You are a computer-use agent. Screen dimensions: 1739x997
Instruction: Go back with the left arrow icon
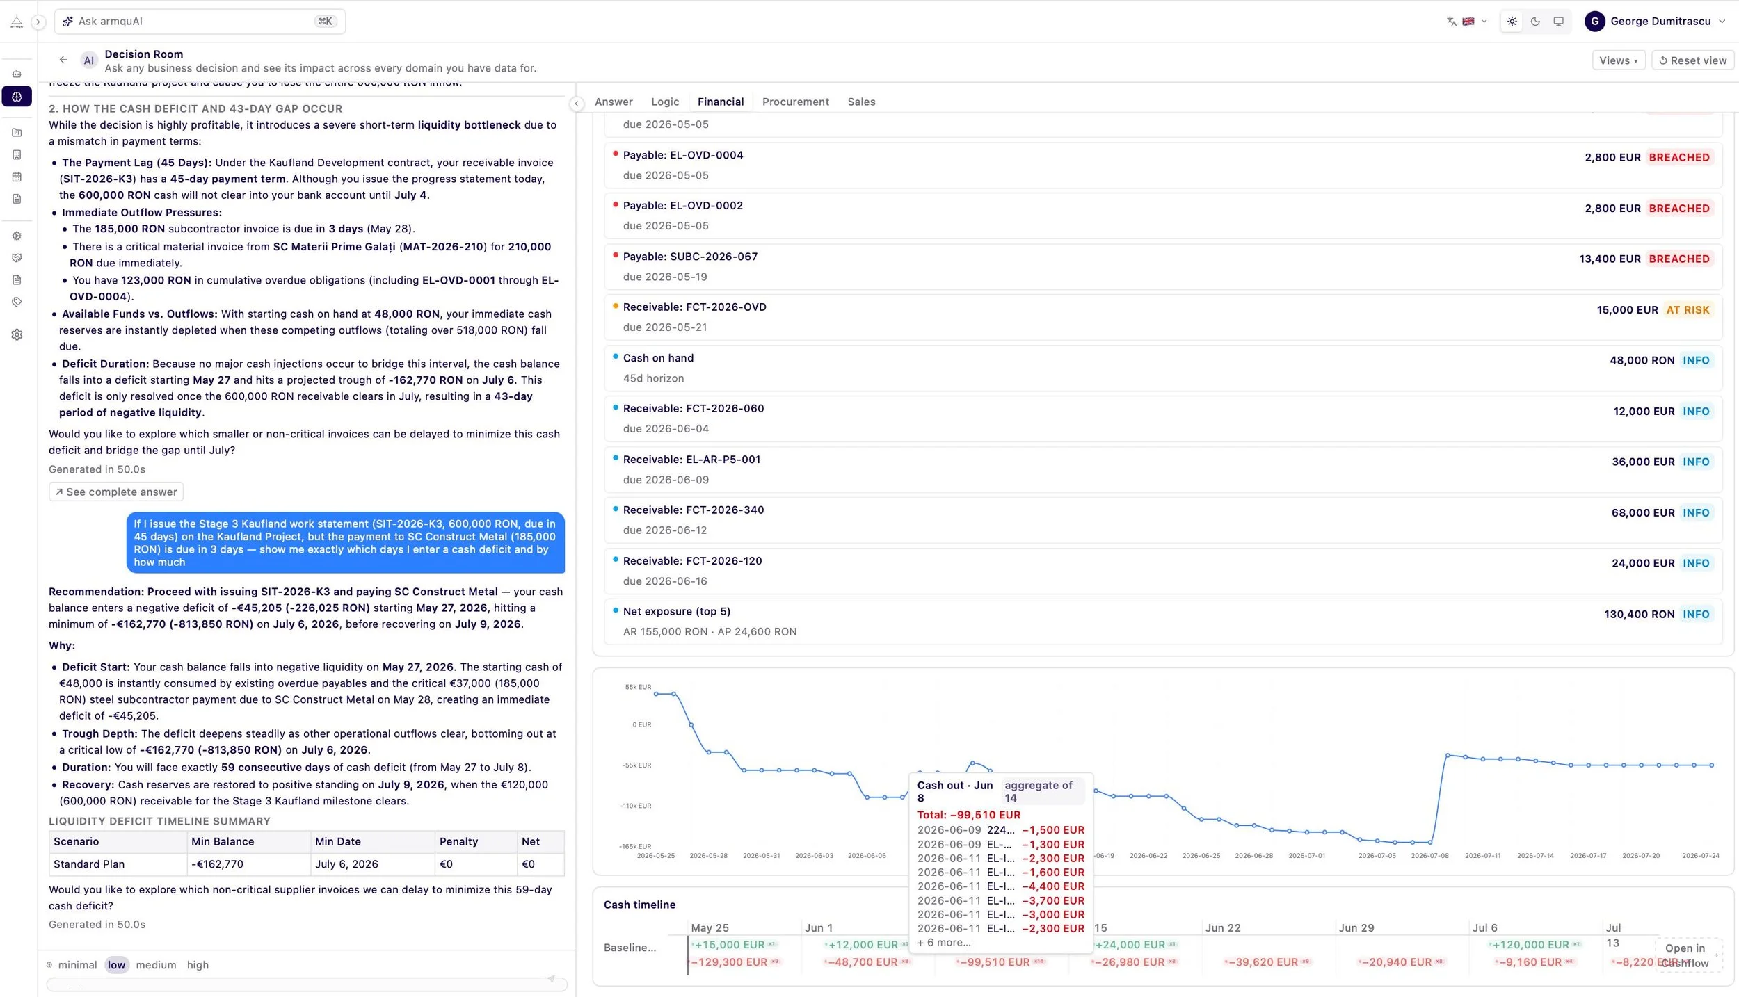(x=63, y=60)
